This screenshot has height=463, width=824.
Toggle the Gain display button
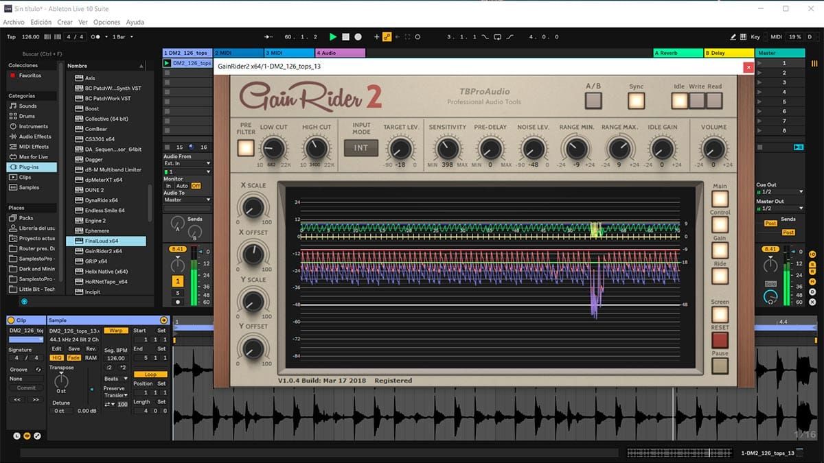pyautogui.click(x=720, y=251)
